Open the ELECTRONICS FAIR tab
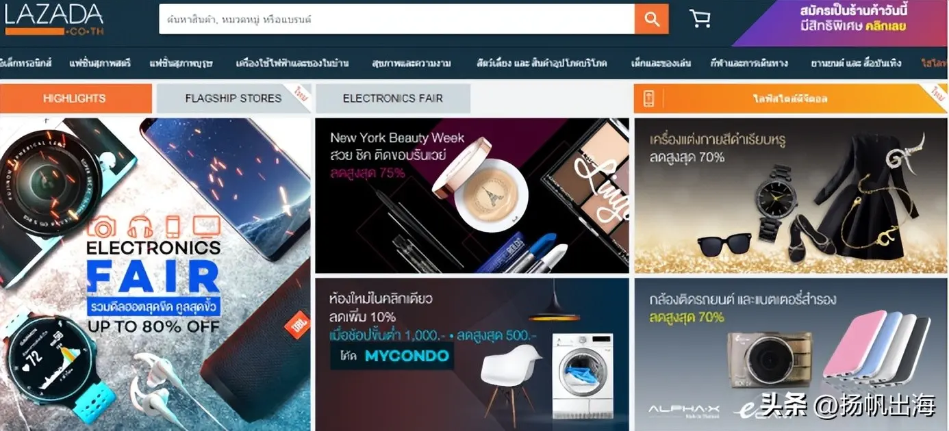This screenshot has height=431, width=949. (x=393, y=99)
